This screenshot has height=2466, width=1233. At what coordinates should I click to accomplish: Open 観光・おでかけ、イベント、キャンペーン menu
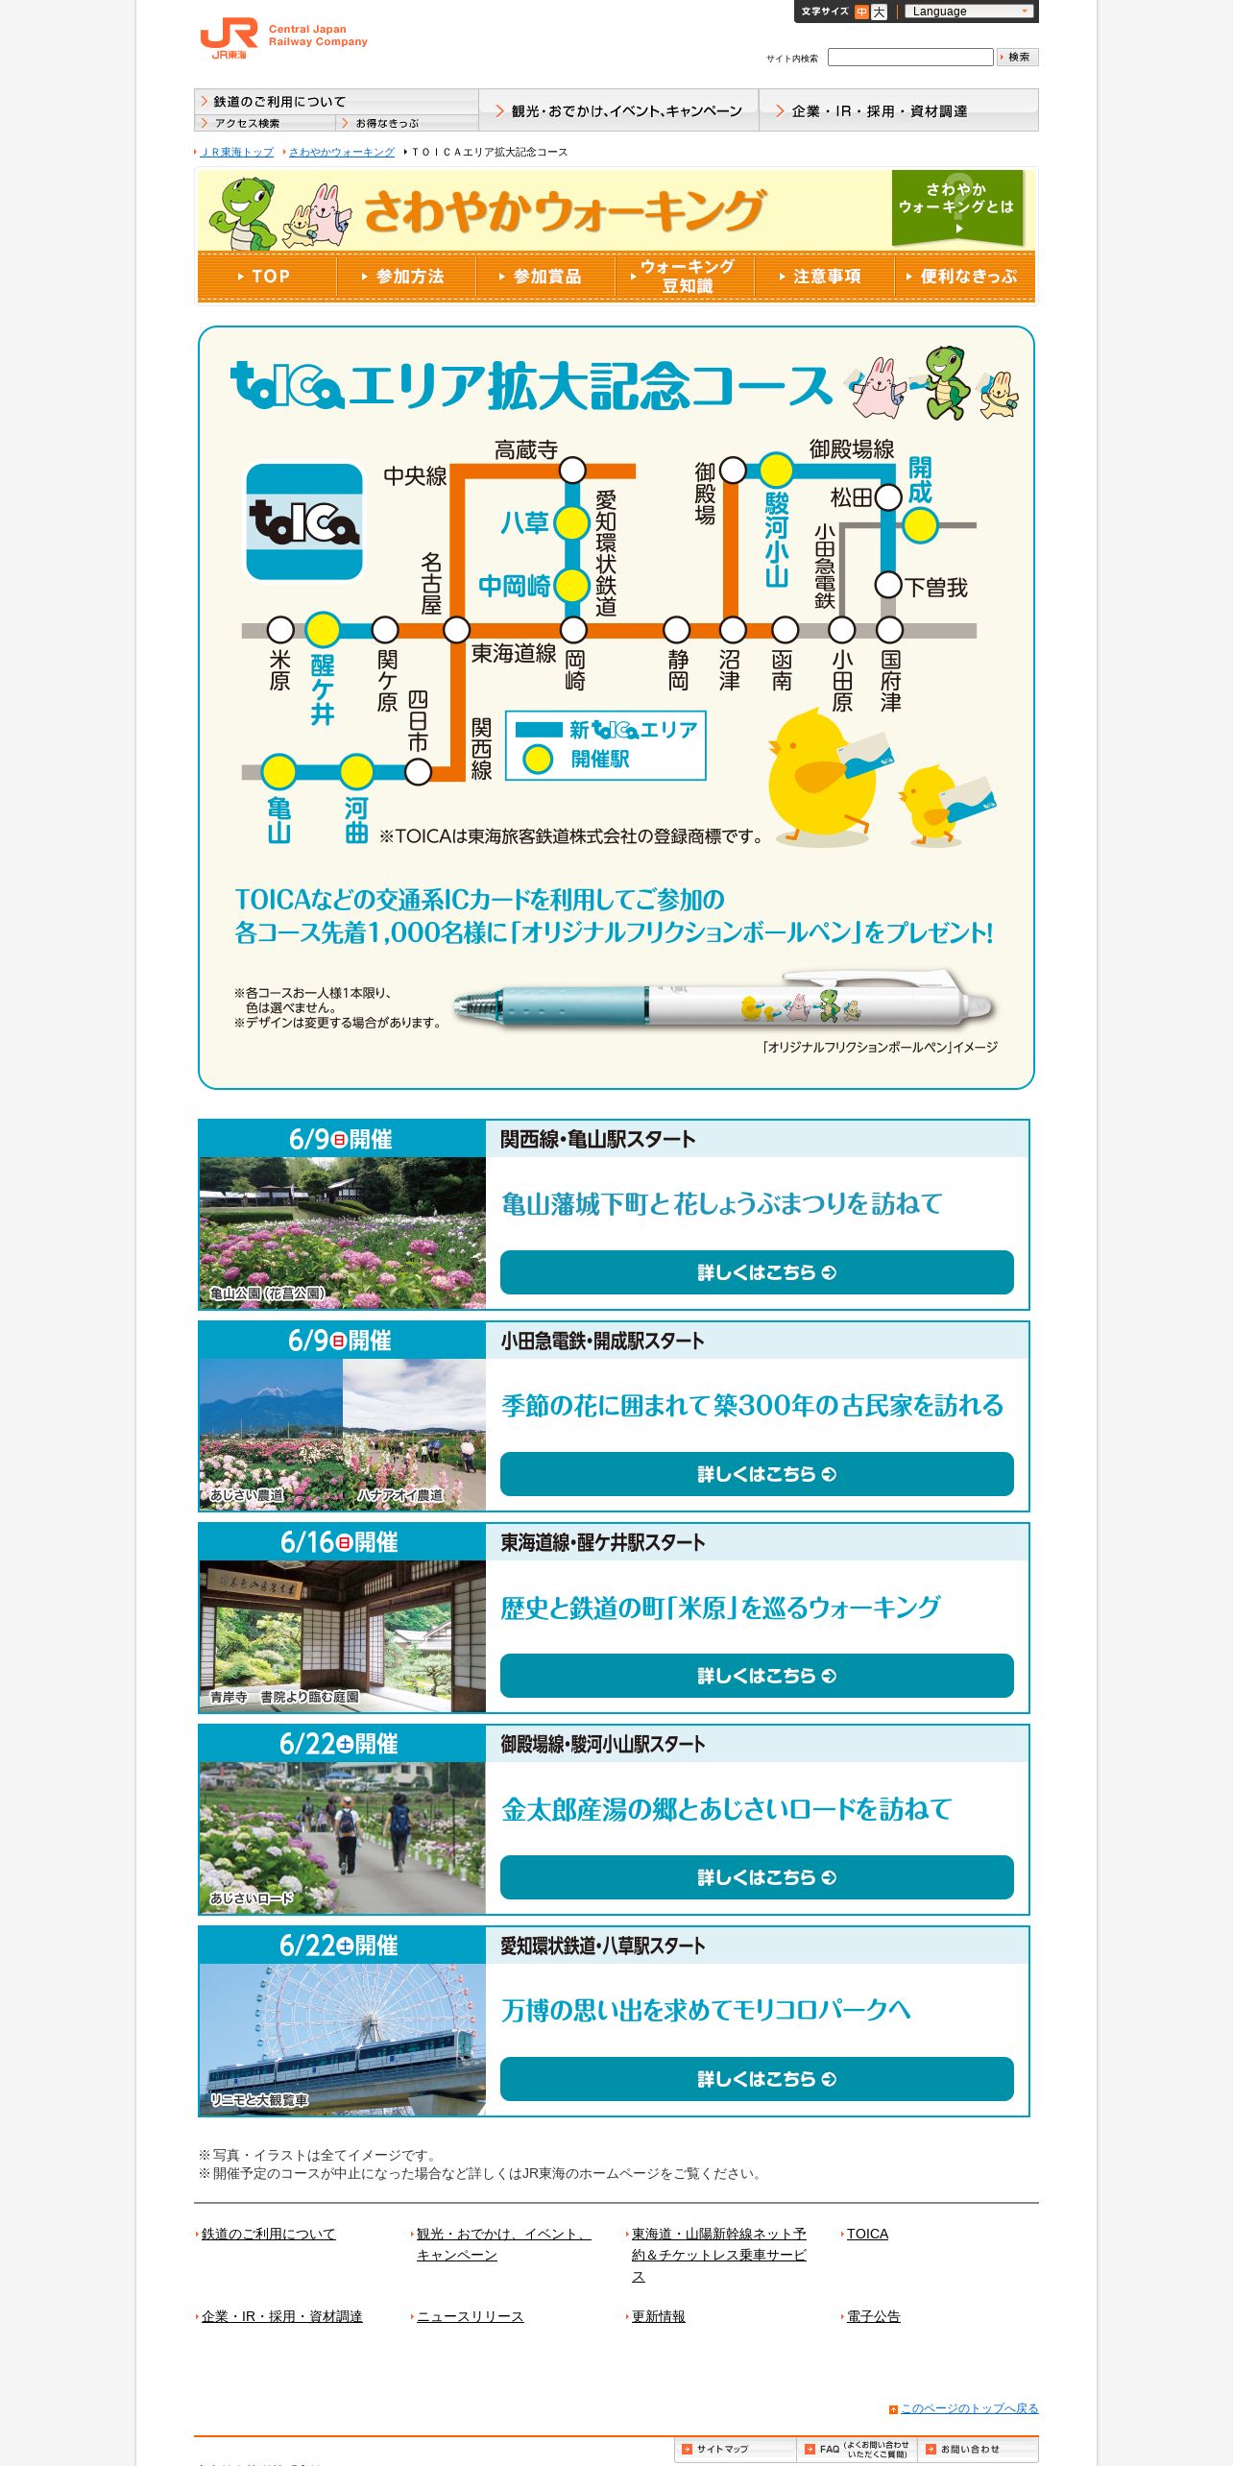click(618, 110)
